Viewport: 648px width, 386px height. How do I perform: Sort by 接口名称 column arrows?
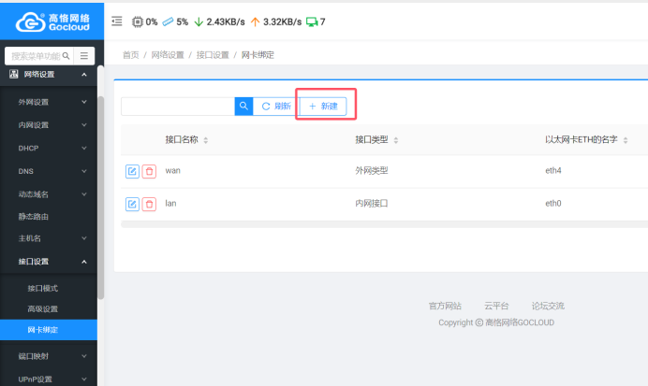coord(206,140)
